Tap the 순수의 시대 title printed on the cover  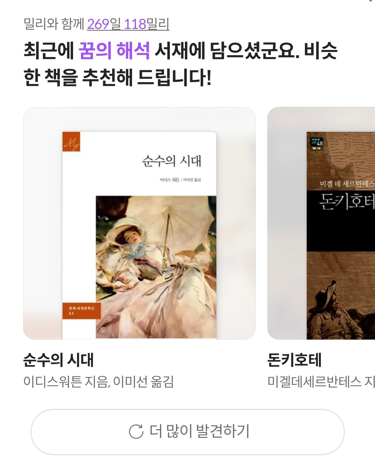171,161
